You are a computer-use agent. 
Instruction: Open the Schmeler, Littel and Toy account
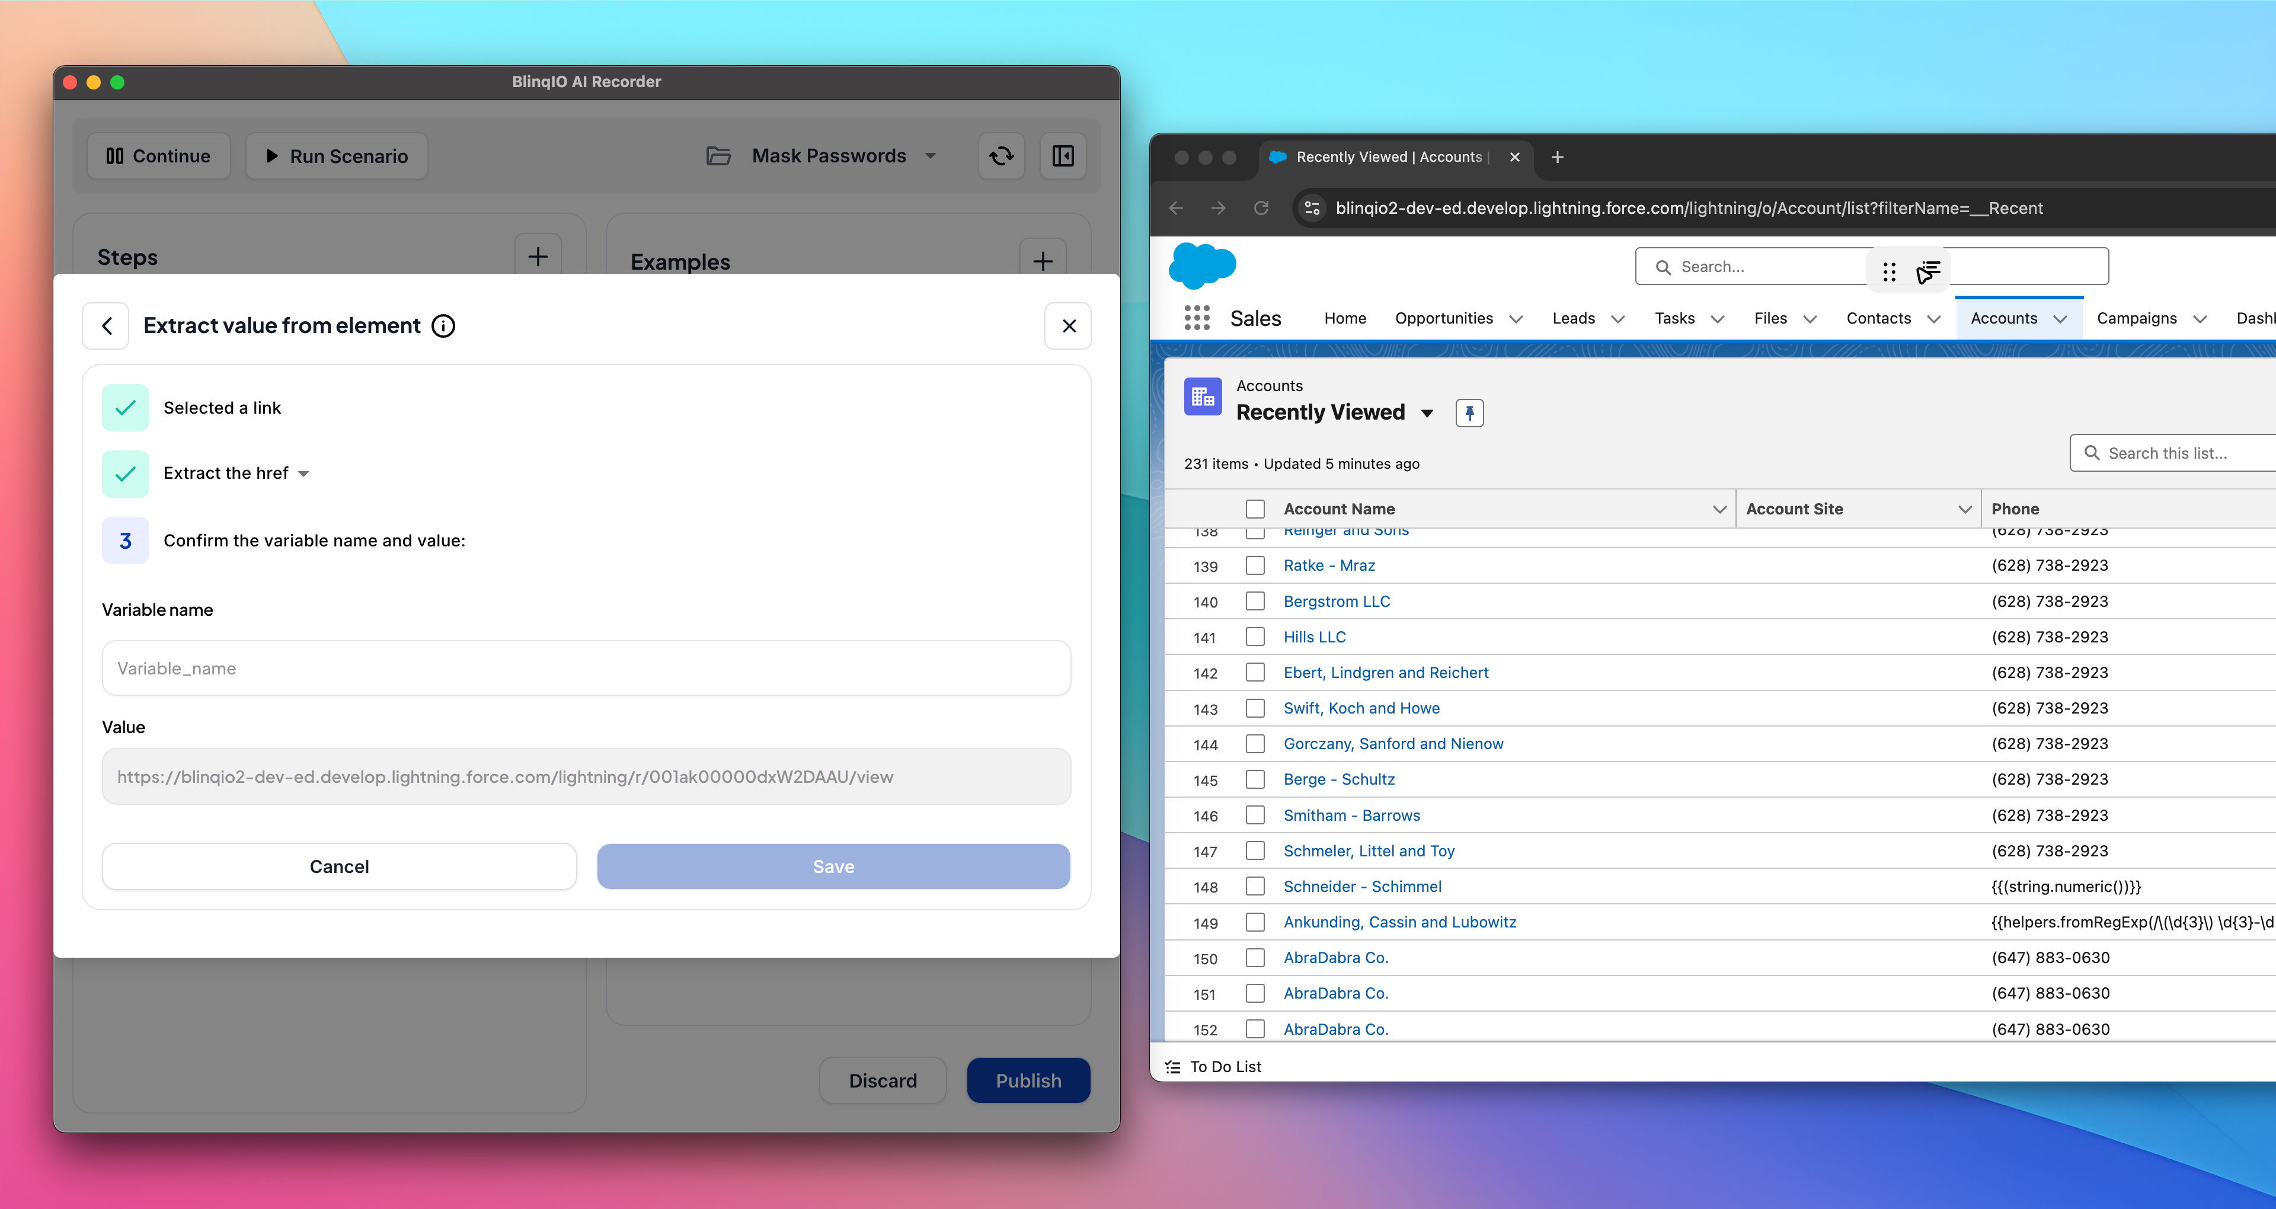(x=1369, y=851)
